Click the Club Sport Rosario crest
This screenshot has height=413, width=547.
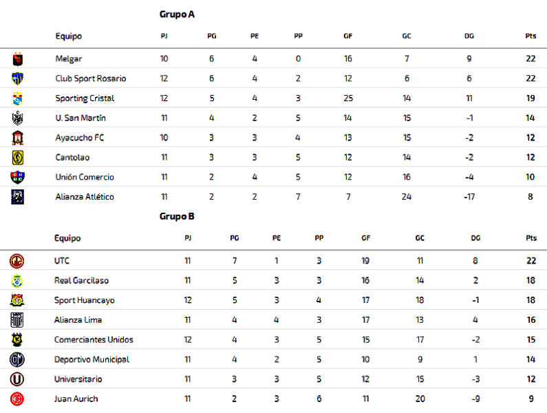pyautogui.click(x=17, y=78)
